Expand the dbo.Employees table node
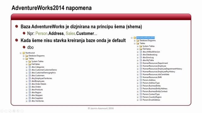The width and height of the screenshot is (202, 113). [x=27, y=81]
